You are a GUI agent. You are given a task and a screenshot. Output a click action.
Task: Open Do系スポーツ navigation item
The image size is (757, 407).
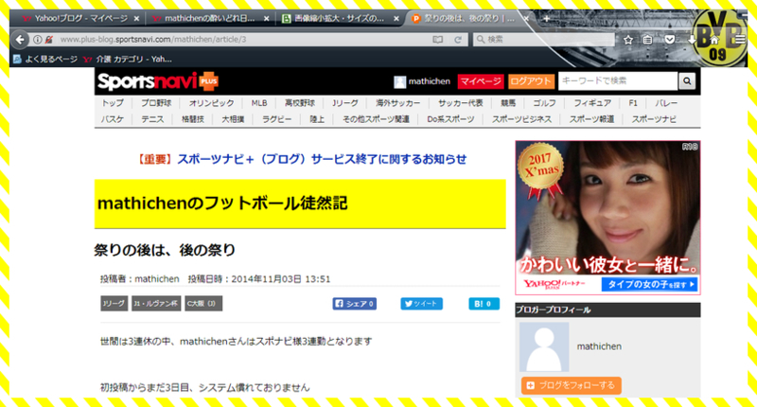coord(450,118)
